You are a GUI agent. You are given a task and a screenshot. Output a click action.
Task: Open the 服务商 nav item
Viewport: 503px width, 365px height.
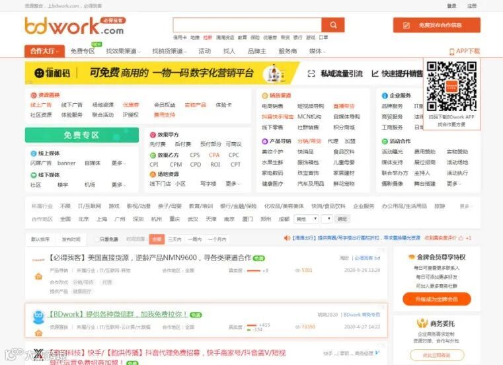tap(288, 52)
